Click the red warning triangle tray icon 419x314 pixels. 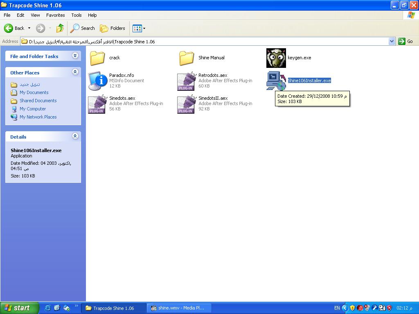point(360,308)
